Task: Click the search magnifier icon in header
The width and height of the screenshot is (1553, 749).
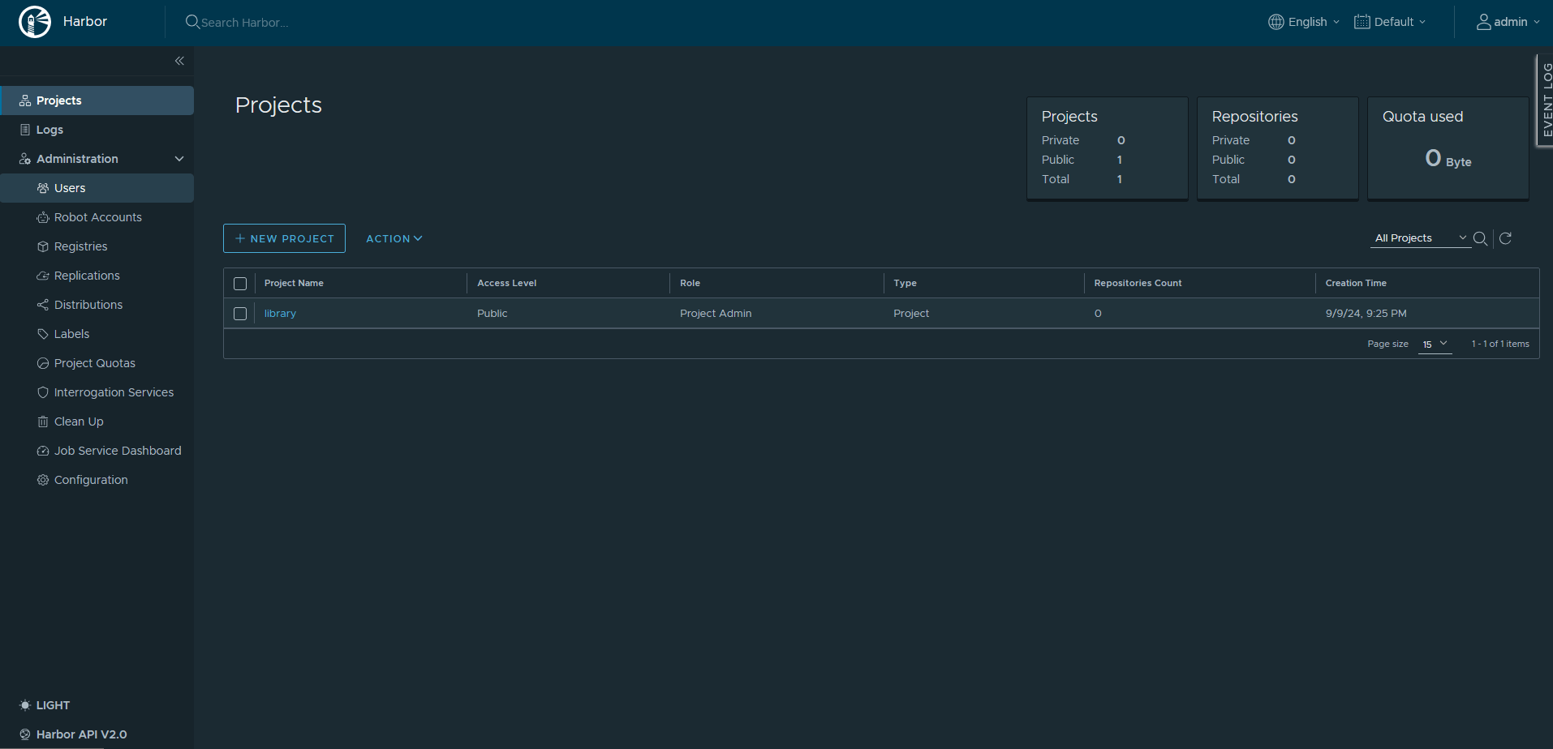Action: 192,22
